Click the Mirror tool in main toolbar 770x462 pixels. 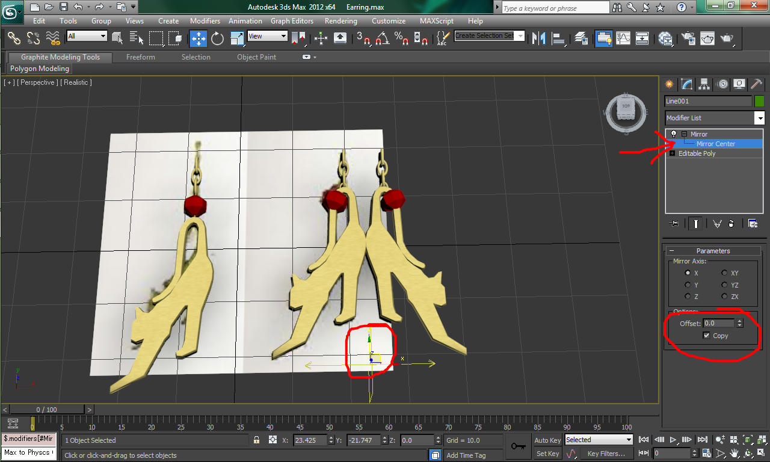[540, 38]
